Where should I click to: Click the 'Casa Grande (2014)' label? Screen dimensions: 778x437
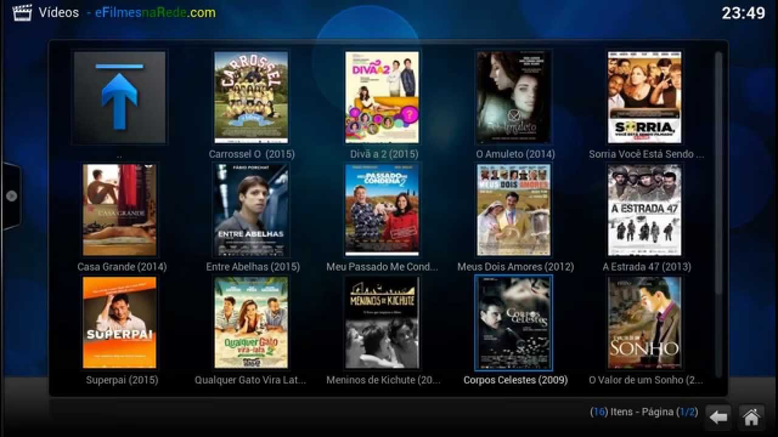coord(122,267)
